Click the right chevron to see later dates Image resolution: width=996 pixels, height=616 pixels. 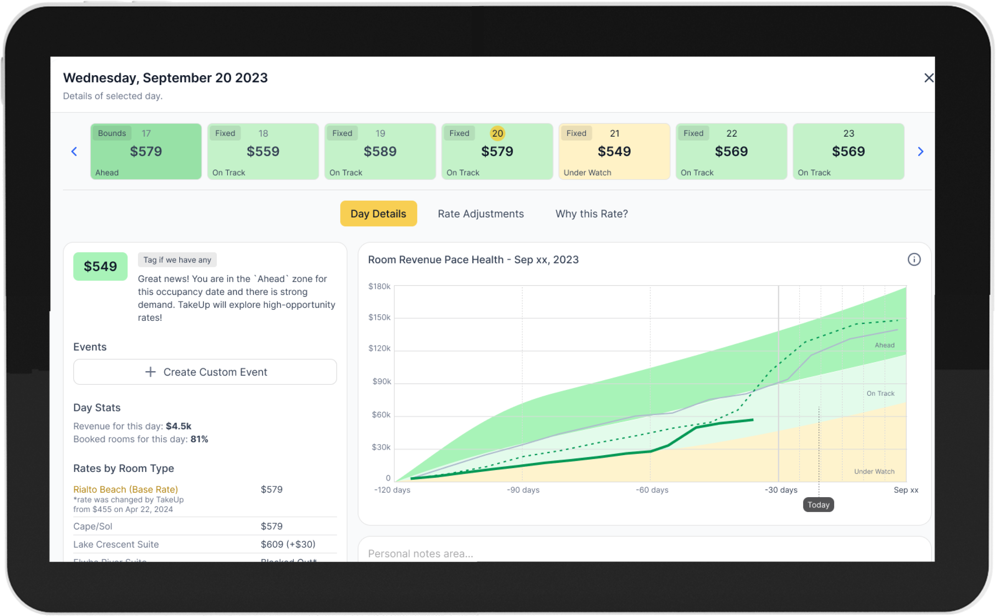pyautogui.click(x=921, y=151)
